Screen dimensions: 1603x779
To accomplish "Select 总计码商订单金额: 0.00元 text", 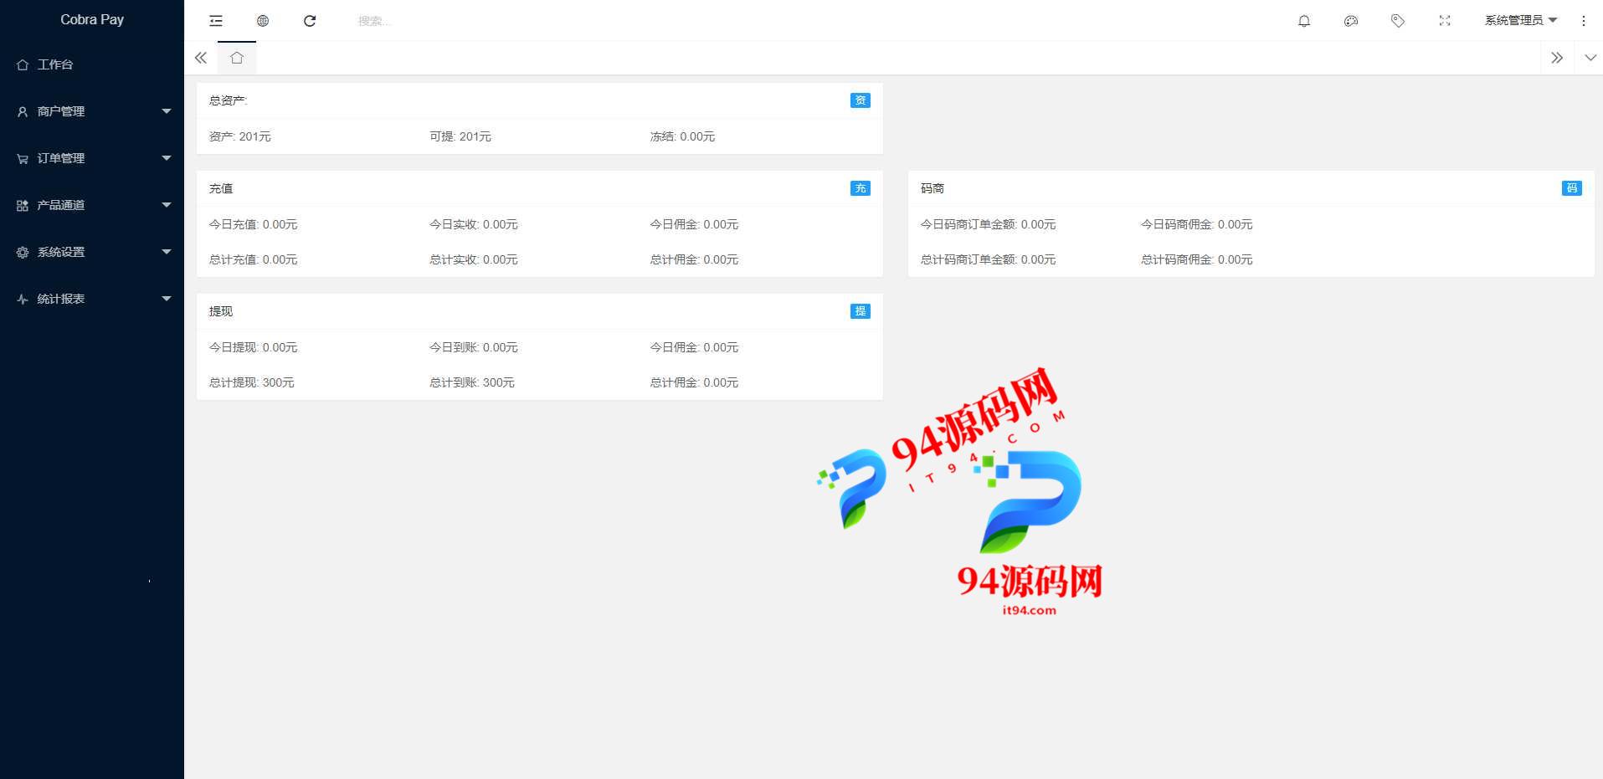I will 988,259.
